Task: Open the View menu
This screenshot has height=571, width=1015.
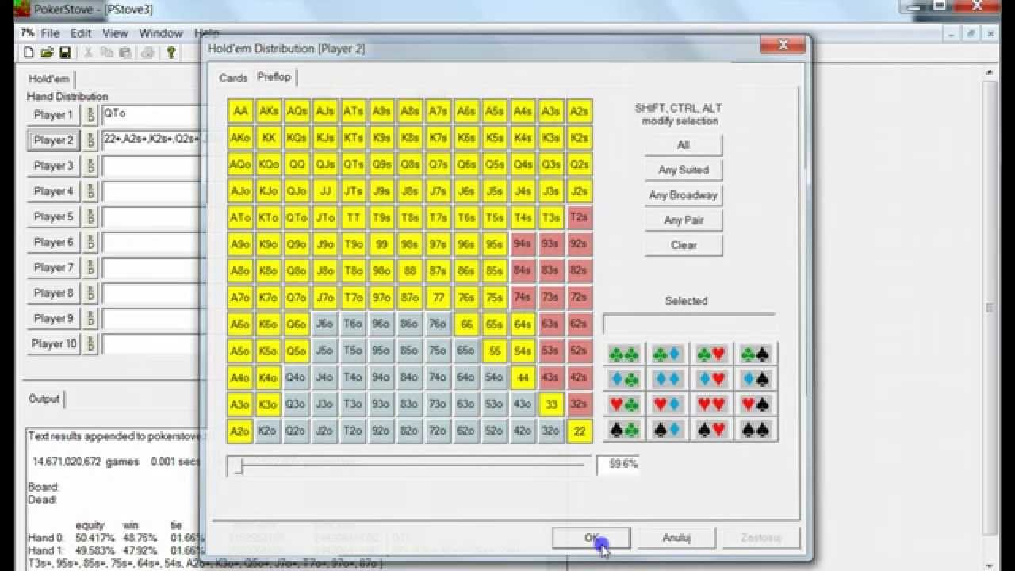Action: (115, 33)
